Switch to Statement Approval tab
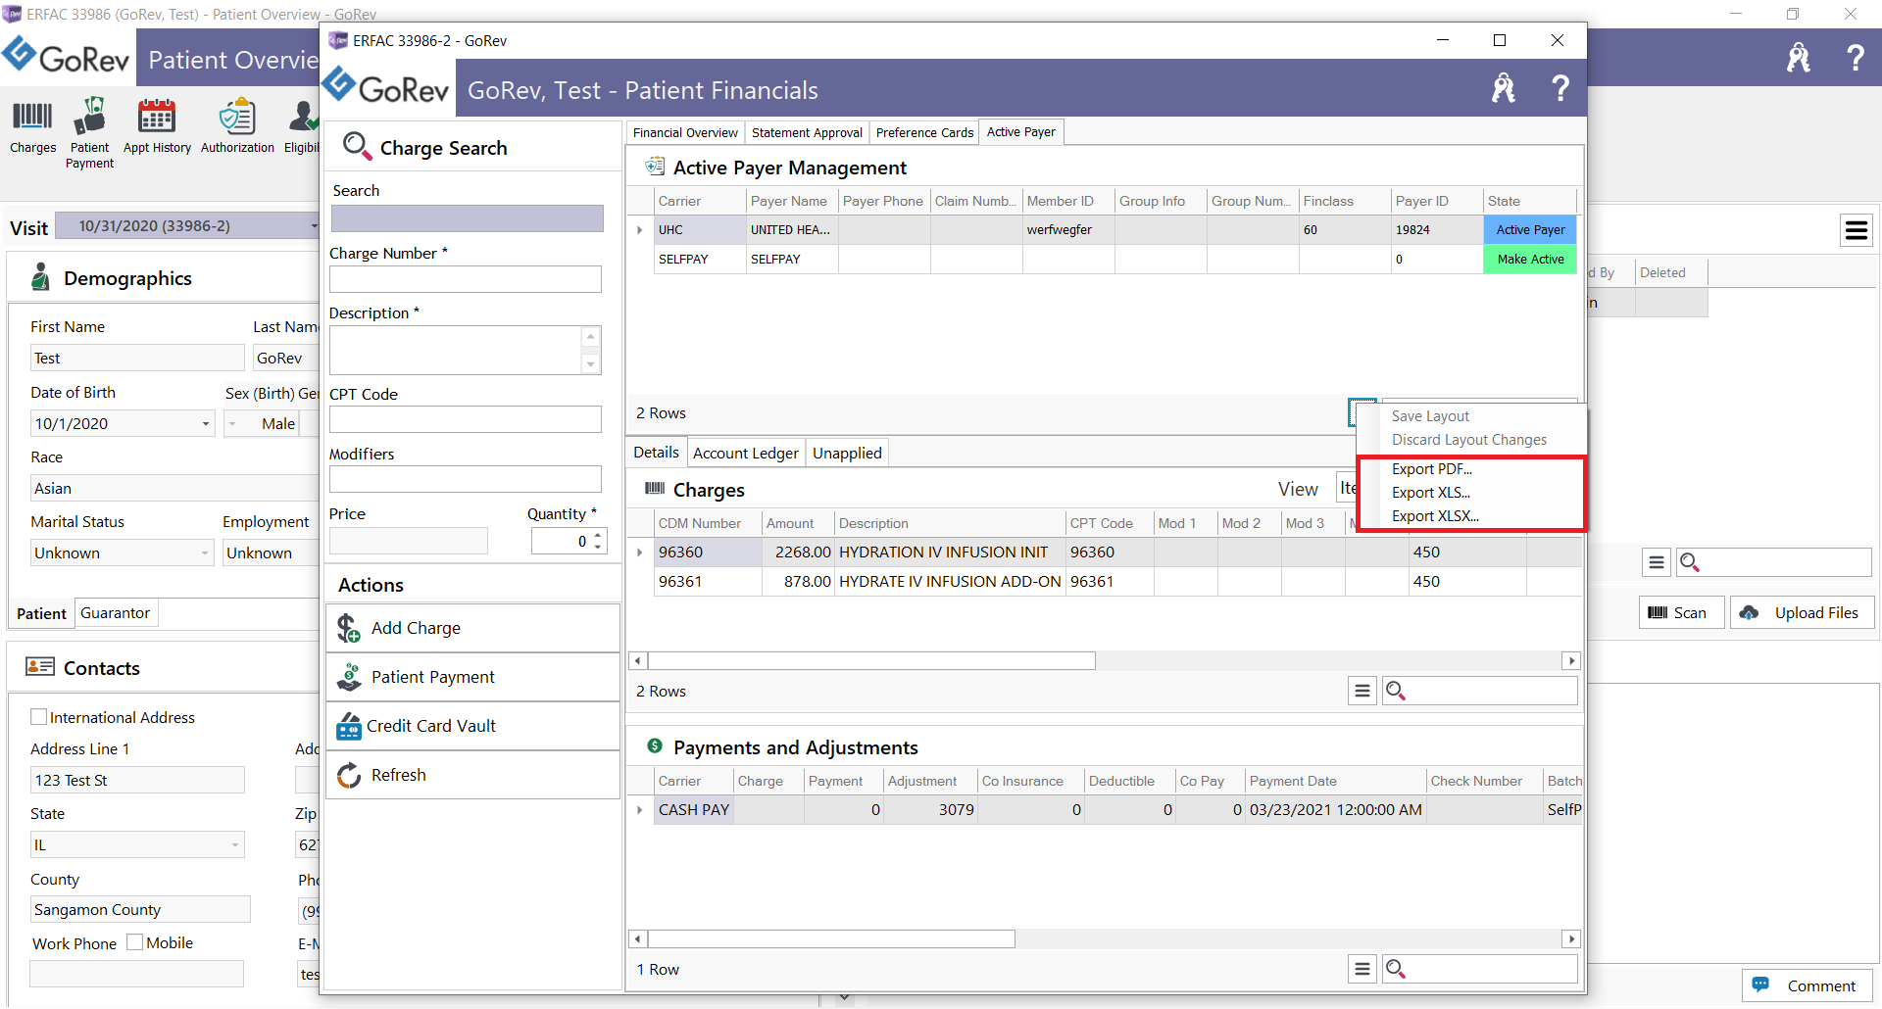 point(807,132)
